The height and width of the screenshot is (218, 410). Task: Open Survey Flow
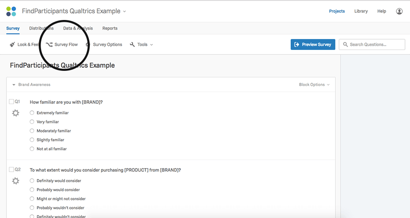(x=61, y=45)
